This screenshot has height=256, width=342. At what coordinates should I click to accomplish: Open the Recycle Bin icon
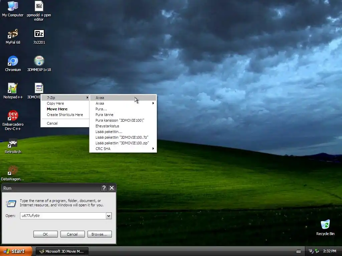click(x=325, y=228)
